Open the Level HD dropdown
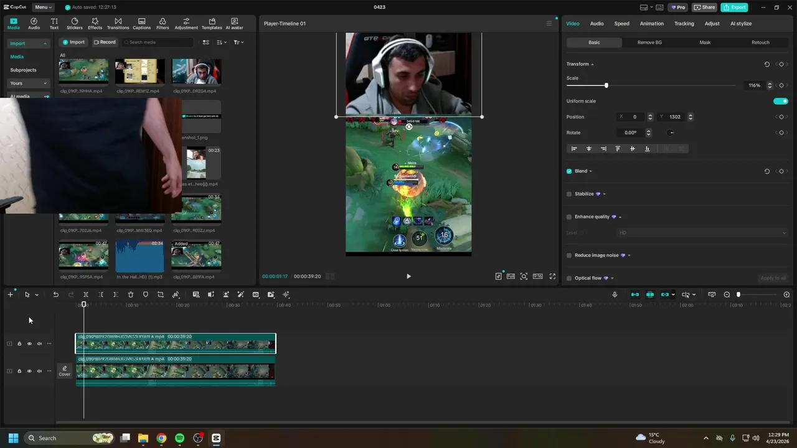 click(702, 233)
